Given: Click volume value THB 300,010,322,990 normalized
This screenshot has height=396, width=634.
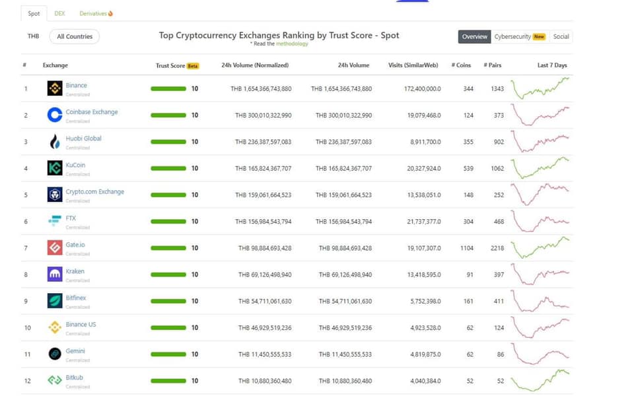Looking at the screenshot, I should pyautogui.click(x=264, y=115).
